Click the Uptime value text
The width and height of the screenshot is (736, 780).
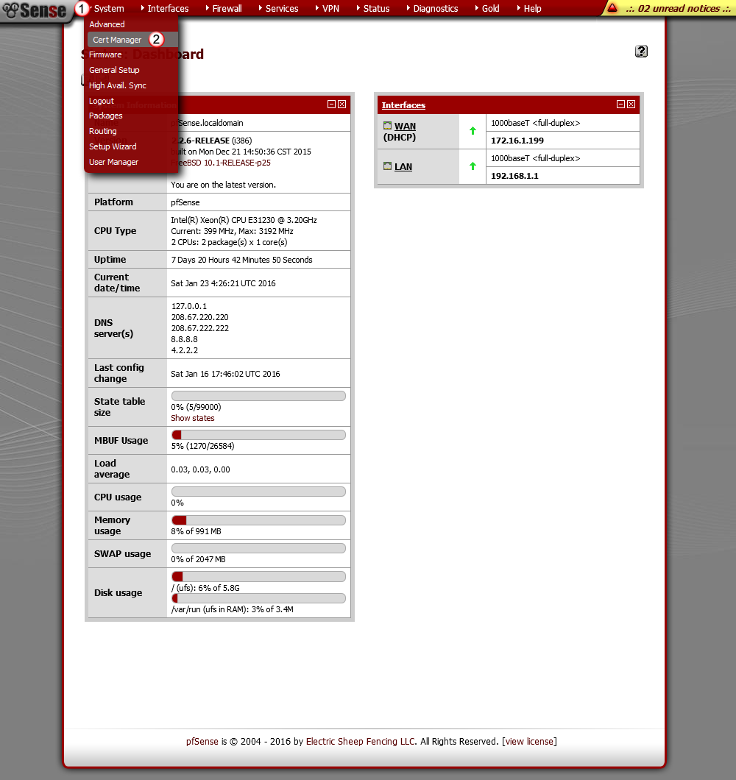[x=242, y=260]
